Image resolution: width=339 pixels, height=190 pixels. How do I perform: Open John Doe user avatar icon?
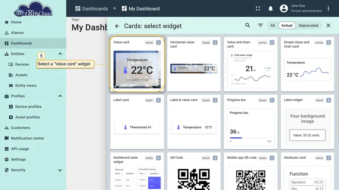tap(283, 8)
